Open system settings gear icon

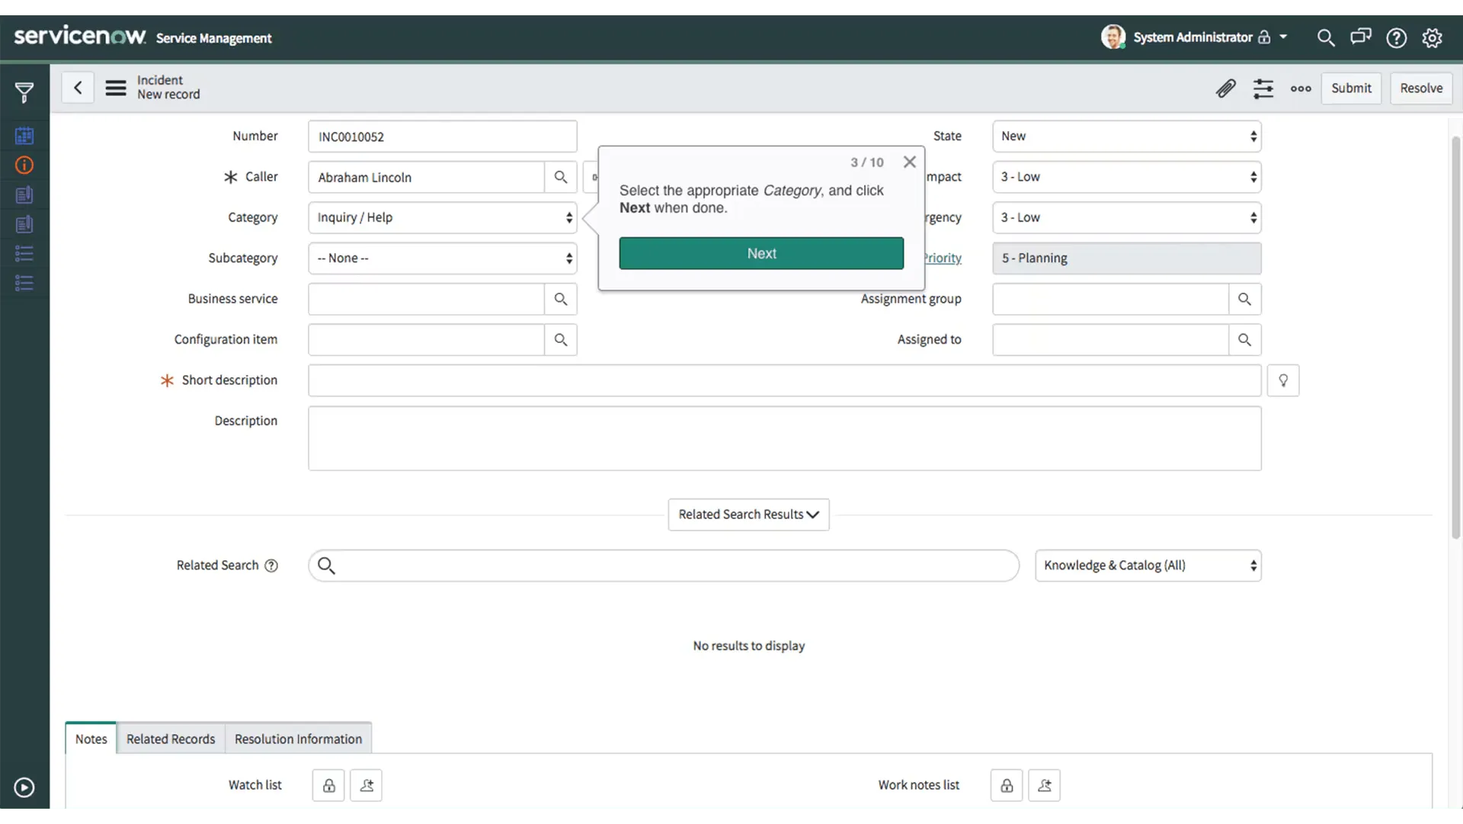[x=1432, y=37]
